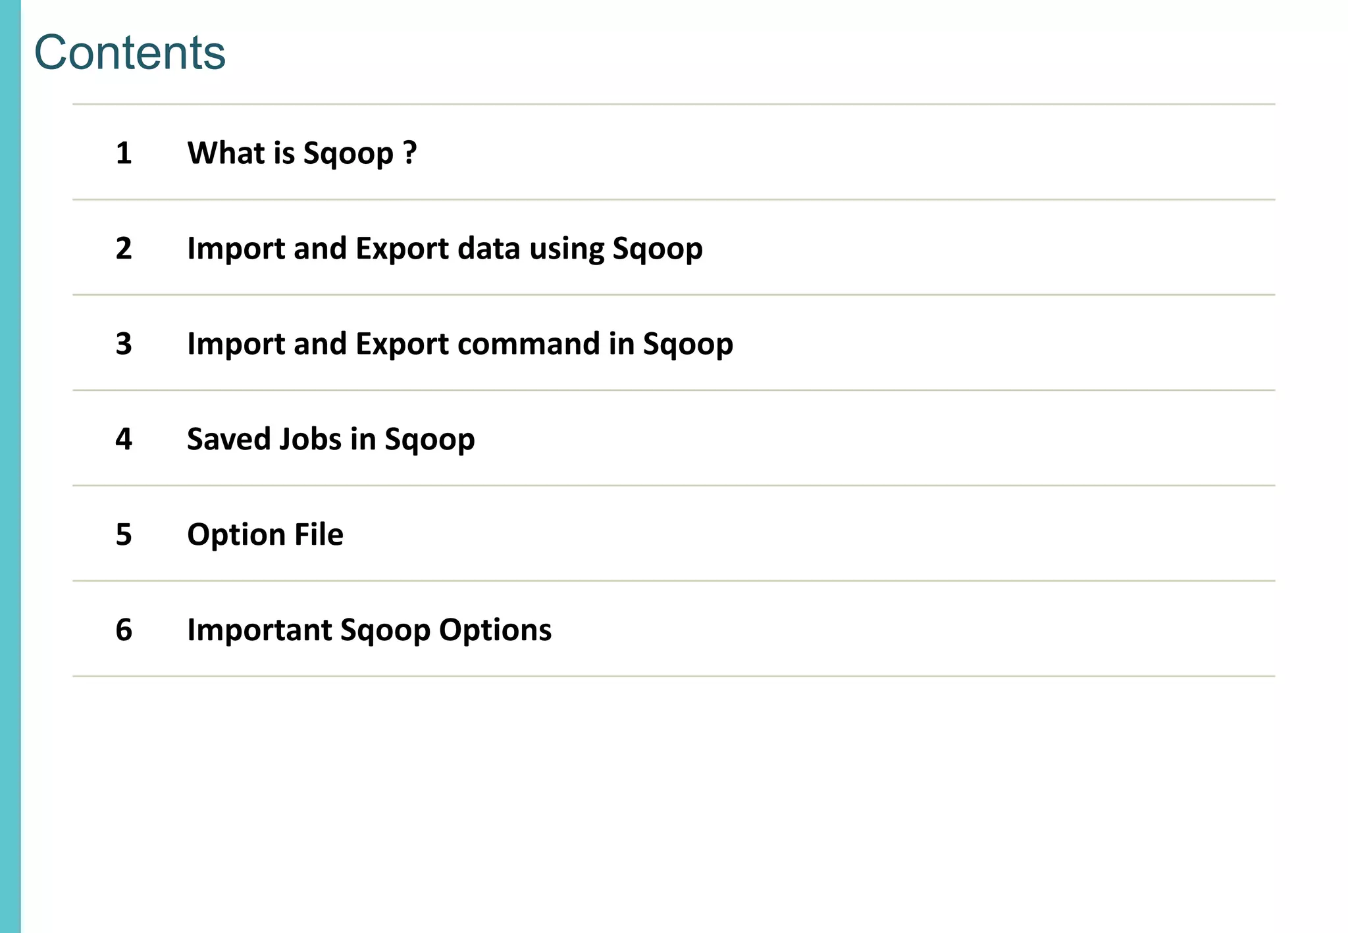Screen dimensions: 1348x933
Task: Open the 'What is Sqoop ?' entry
Action: (301, 153)
